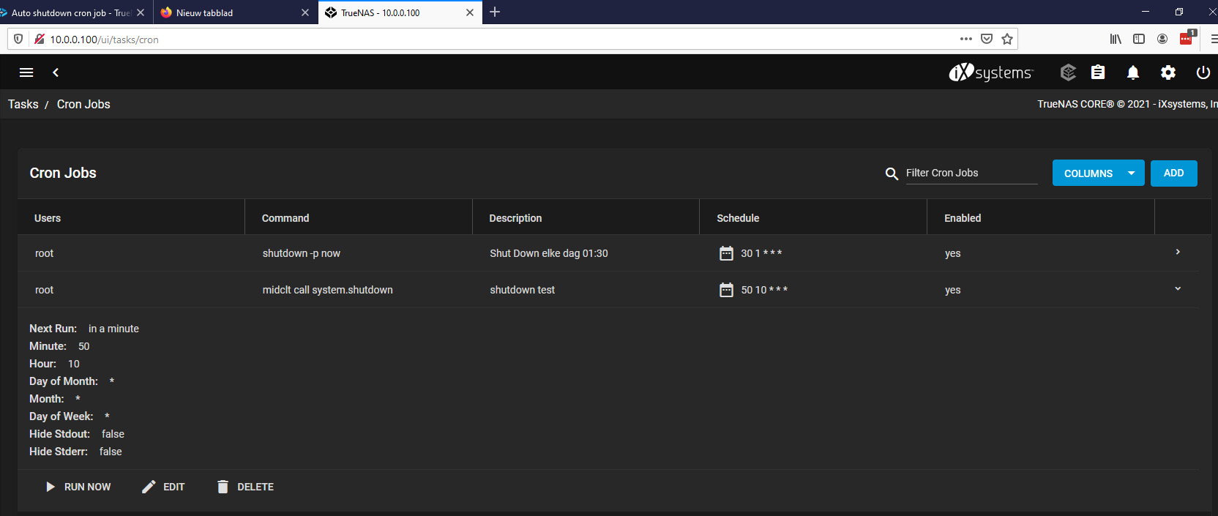Click calendar icon for 50 10 schedule
This screenshot has width=1218, height=516.
[726, 290]
